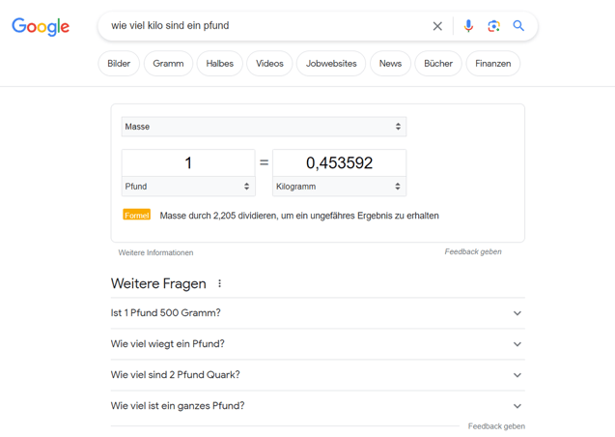Clear the search query with X icon
Viewport: 615px width, 437px height.
point(437,26)
